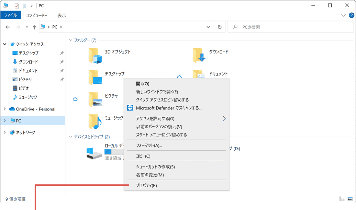Collapse the デバイスとドライブ section
356x210 pixels.
(71, 137)
